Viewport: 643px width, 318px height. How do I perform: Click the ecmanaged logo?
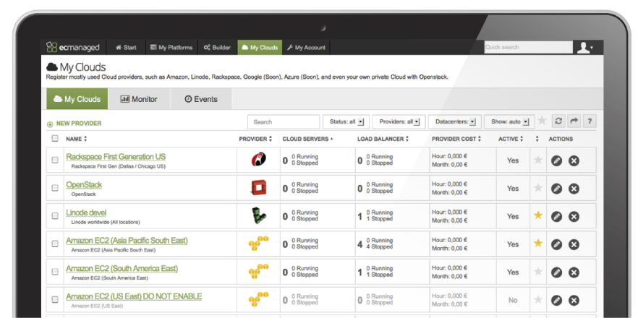[x=73, y=47]
